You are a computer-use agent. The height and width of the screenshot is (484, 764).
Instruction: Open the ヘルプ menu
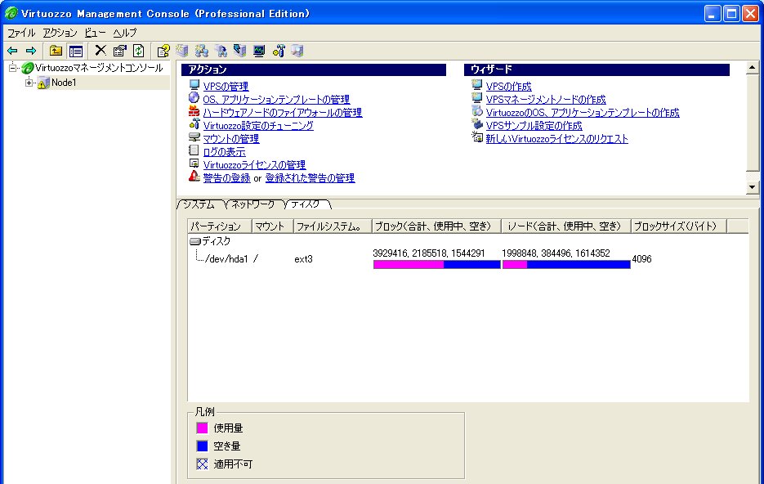click(125, 33)
